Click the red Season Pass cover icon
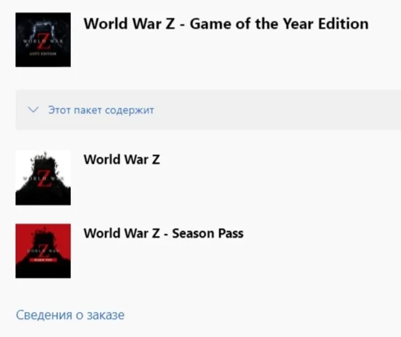 click(43, 251)
